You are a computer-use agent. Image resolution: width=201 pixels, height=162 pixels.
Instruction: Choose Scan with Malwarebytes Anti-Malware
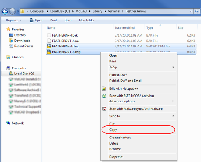pos(136,109)
